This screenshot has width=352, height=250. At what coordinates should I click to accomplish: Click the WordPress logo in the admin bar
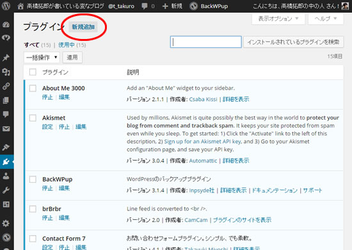tap(6, 6)
